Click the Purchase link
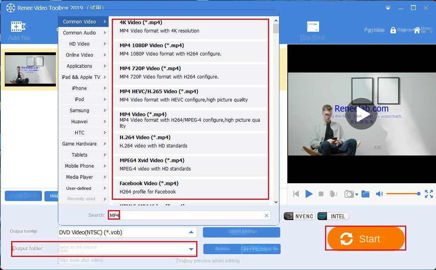The height and width of the screenshot is (270, 436). (374, 30)
